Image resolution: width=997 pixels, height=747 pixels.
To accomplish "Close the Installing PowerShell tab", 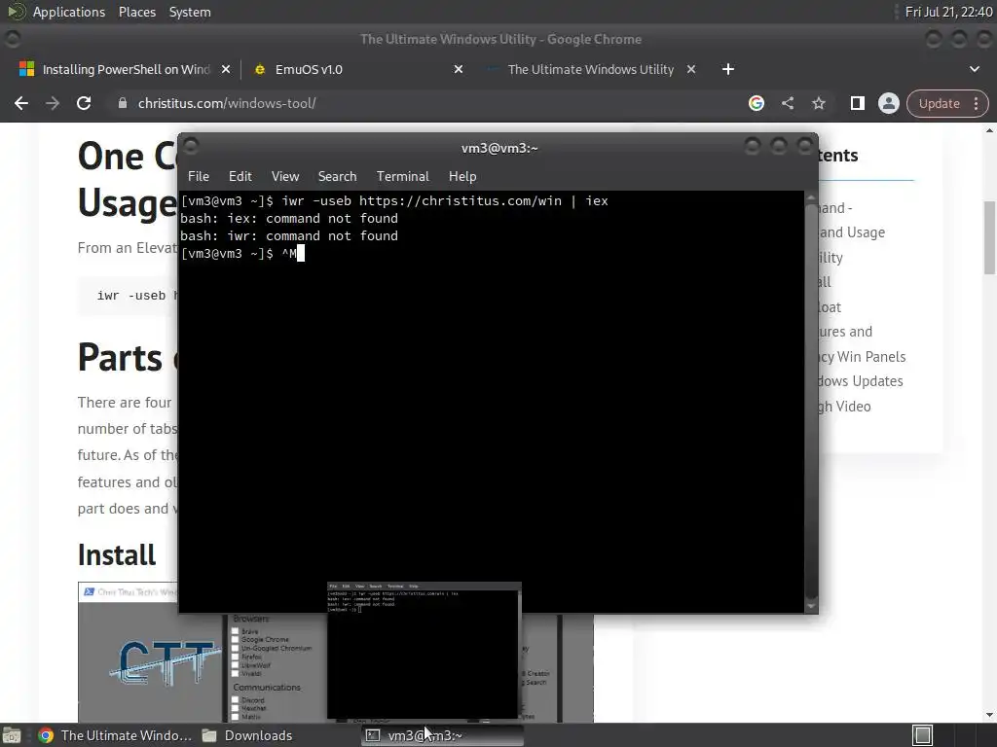I will [226, 69].
